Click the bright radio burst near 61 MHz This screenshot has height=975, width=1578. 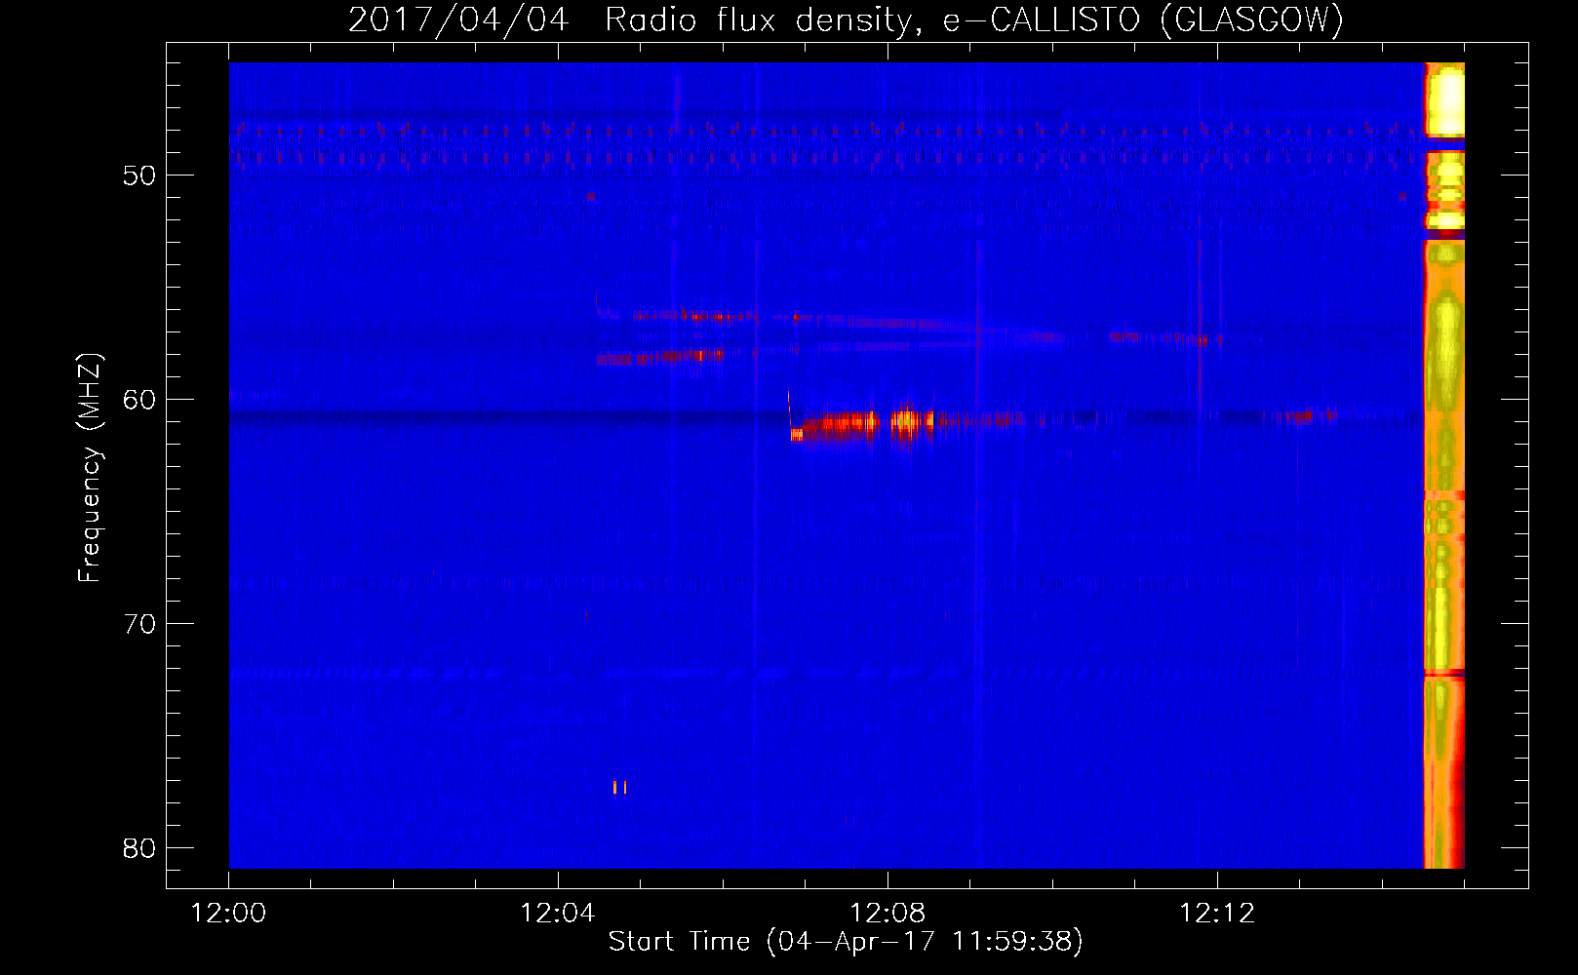862,422
